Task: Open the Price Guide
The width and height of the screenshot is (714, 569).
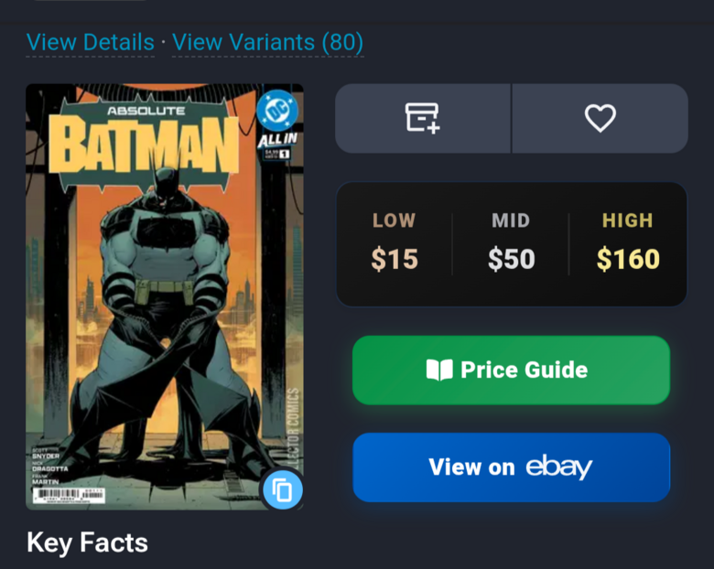Action: pyautogui.click(x=511, y=370)
